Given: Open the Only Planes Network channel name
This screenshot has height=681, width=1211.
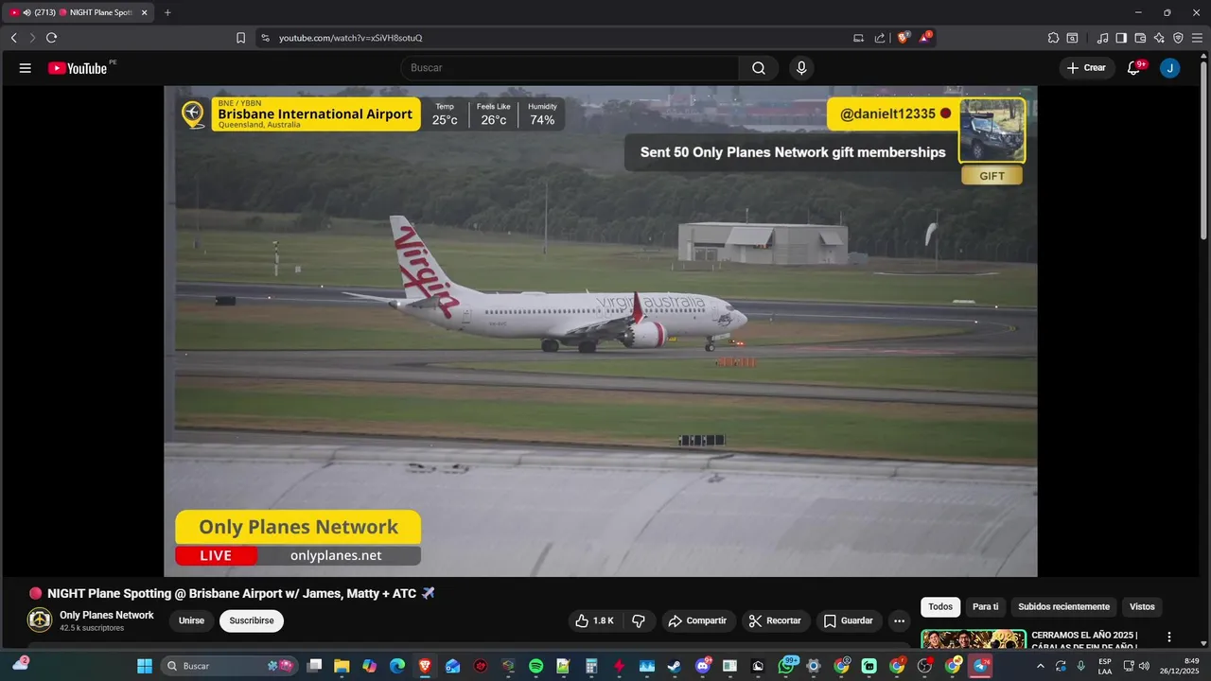Looking at the screenshot, I should tap(107, 615).
